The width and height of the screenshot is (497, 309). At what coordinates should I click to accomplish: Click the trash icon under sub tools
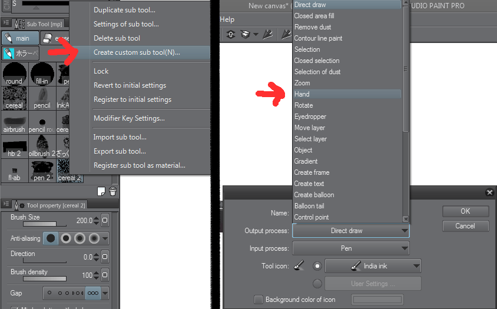[113, 191]
